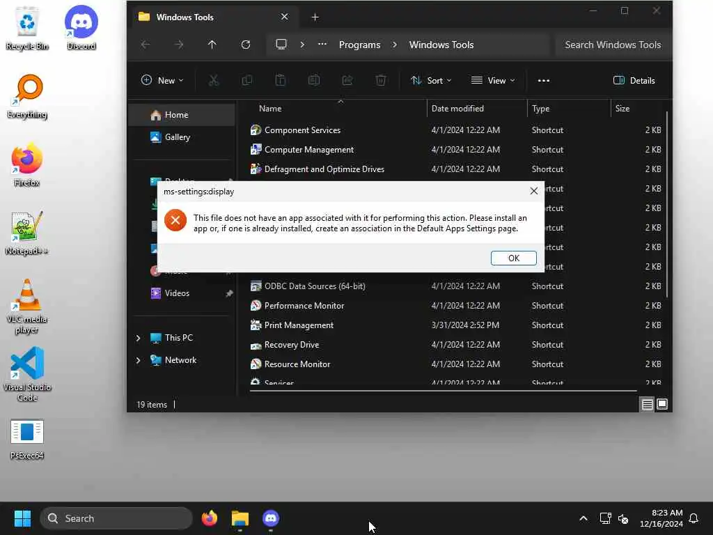Expand Network in the navigation pane
This screenshot has width=713, height=535.
[139, 360]
